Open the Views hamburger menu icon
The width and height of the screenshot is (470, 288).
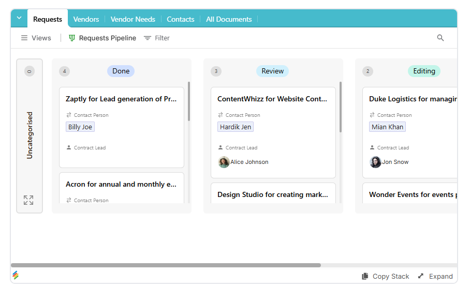click(24, 38)
